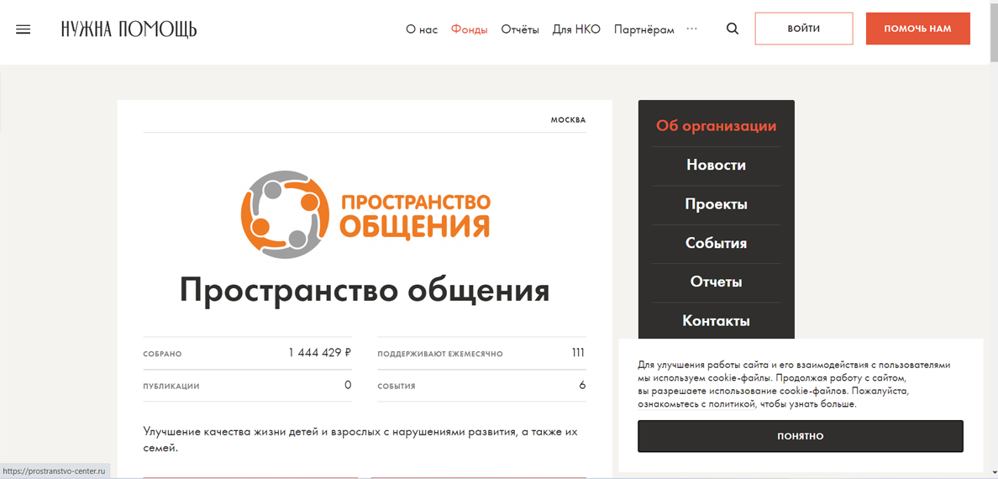Click the collected amount 1 444 429 ₽

point(319,353)
